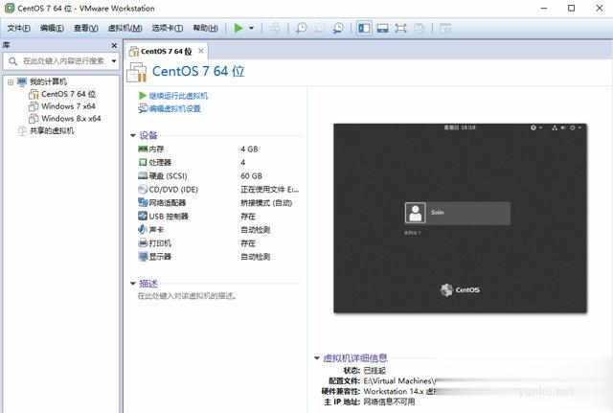
Task: Click the console view toolbar icon
Action: (x=382, y=28)
